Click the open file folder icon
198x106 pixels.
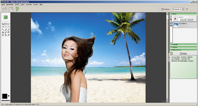[4, 9]
